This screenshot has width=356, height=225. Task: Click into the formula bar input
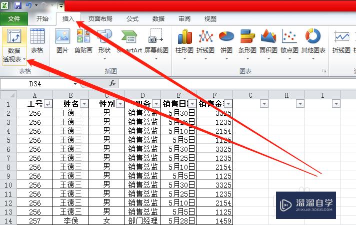tap(237, 83)
